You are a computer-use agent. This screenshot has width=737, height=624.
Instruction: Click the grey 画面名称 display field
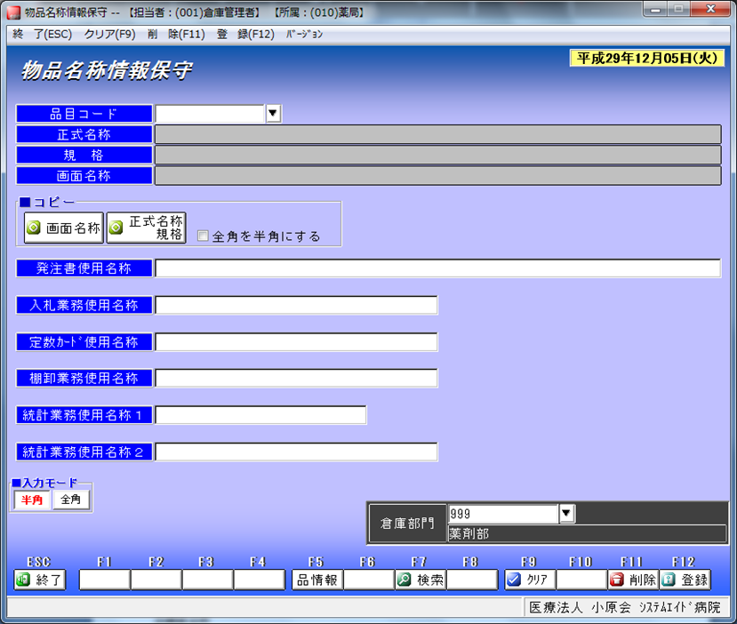pyautogui.click(x=438, y=175)
